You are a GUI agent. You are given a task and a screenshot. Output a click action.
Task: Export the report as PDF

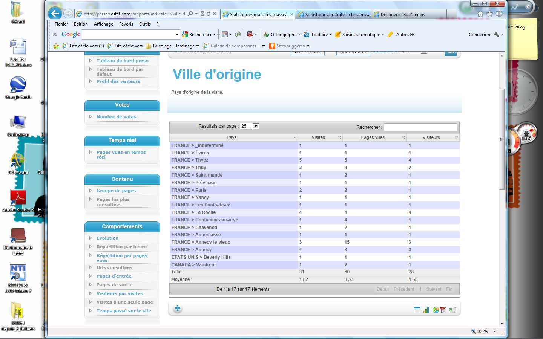click(x=443, y=310)
